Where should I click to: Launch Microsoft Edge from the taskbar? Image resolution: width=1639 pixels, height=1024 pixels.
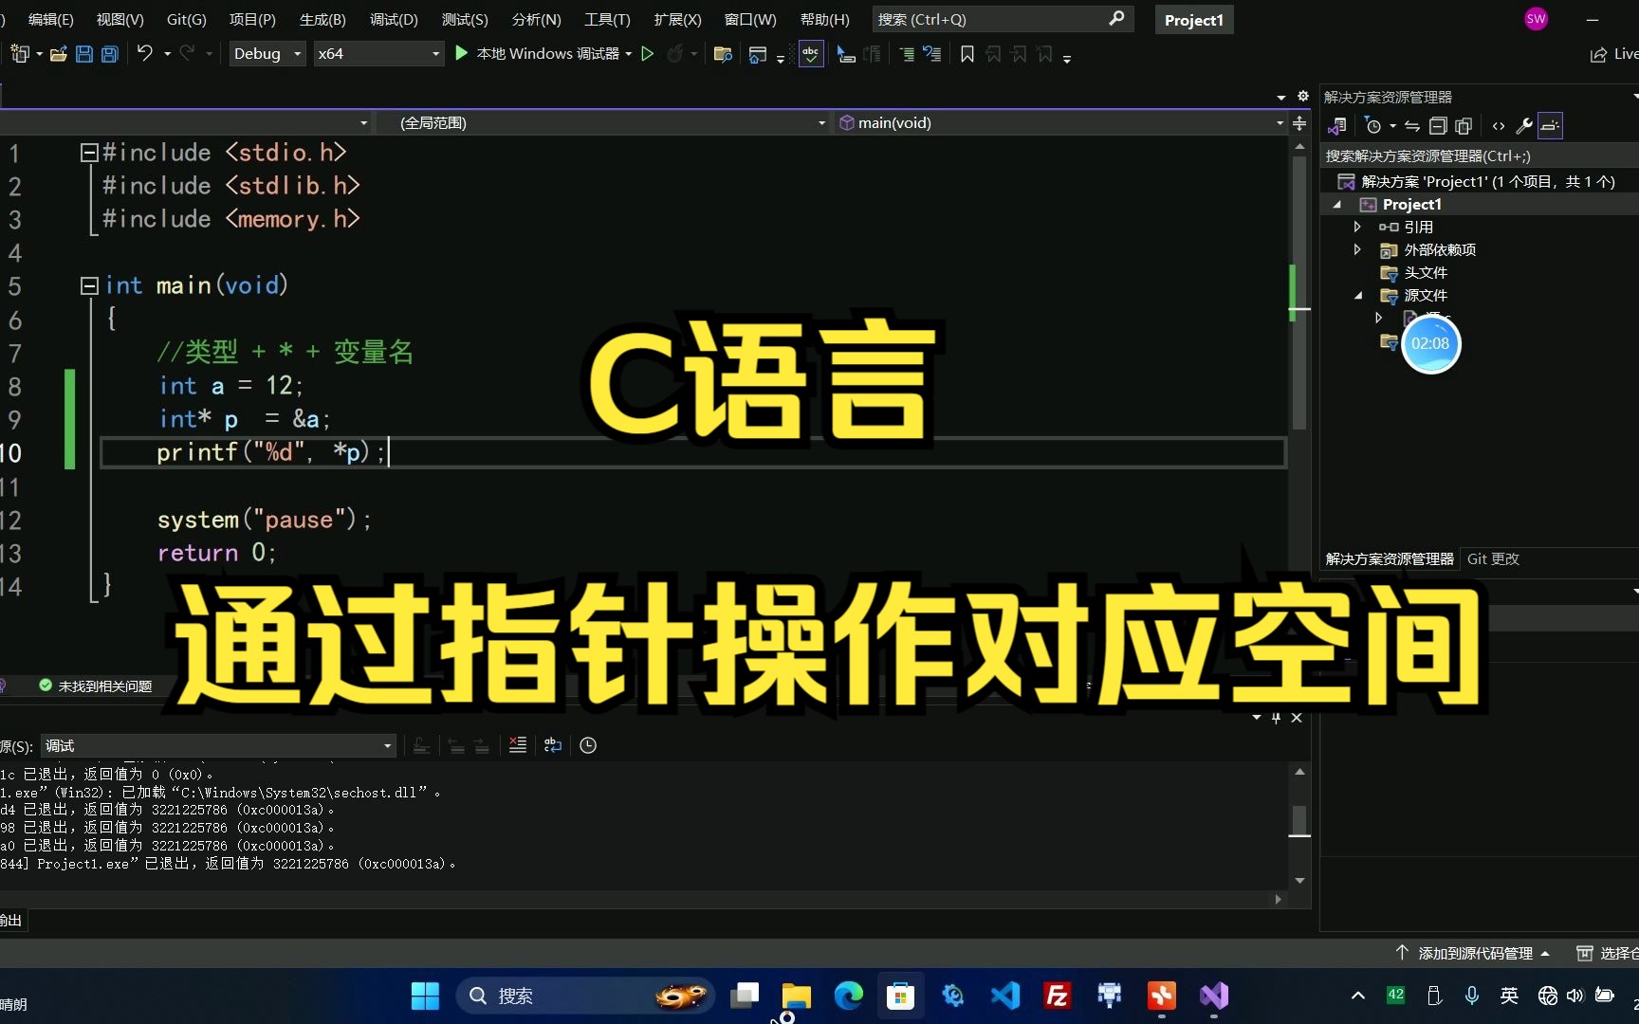click(847, 996)
